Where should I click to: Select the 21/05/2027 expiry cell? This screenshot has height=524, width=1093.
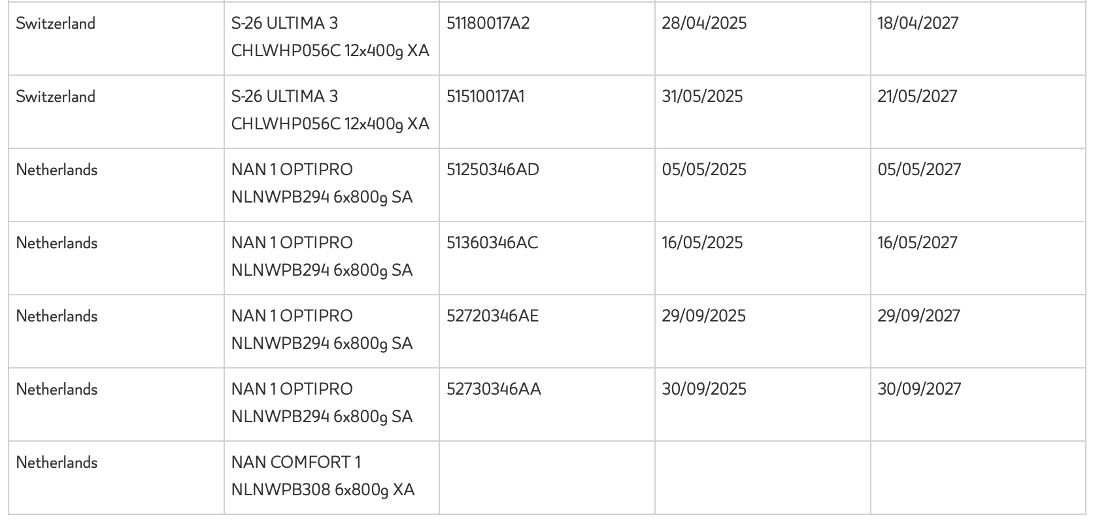tap(917, 97)
